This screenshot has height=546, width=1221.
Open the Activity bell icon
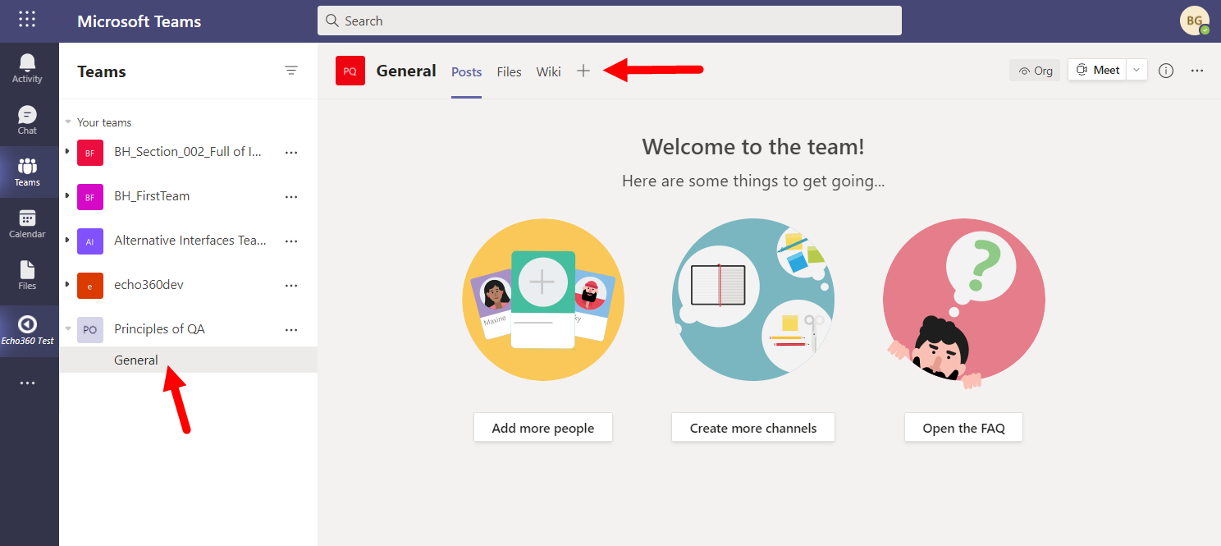[x=27, y=69]
